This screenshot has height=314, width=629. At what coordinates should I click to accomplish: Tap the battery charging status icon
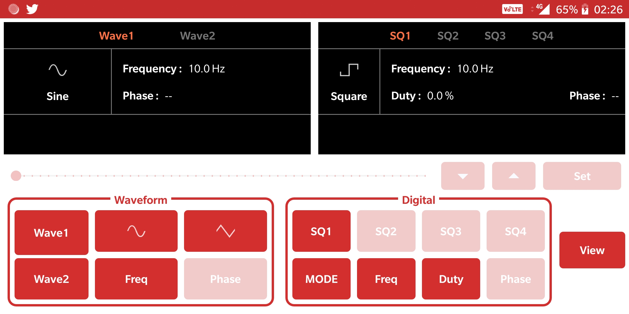pos(585,9)
